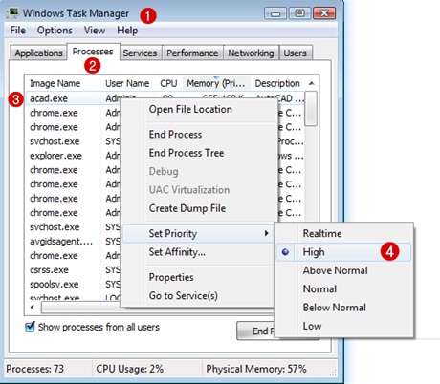Open Properties from the context menu
Image resolution: width=440 pixels, height=384 pixels.
[x=198, y=277]
